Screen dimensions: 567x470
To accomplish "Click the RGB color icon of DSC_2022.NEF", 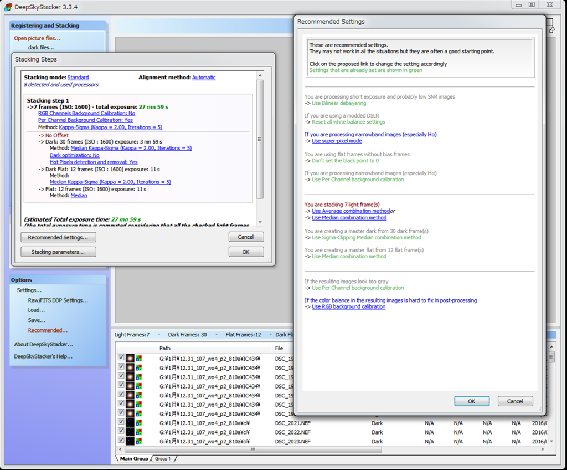I will (139, 432).
